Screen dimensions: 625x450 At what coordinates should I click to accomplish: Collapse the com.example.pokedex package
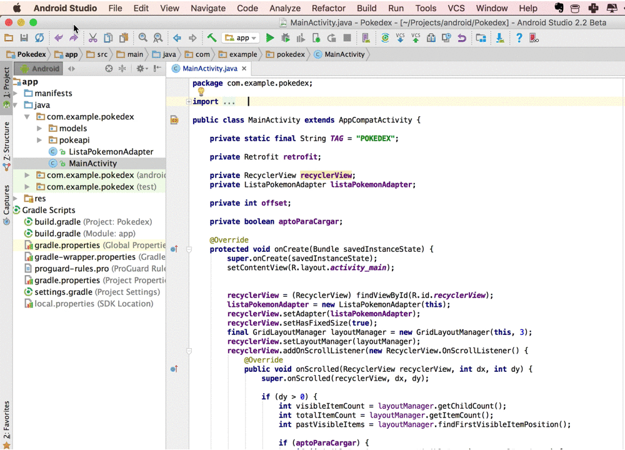click(27, 117)
